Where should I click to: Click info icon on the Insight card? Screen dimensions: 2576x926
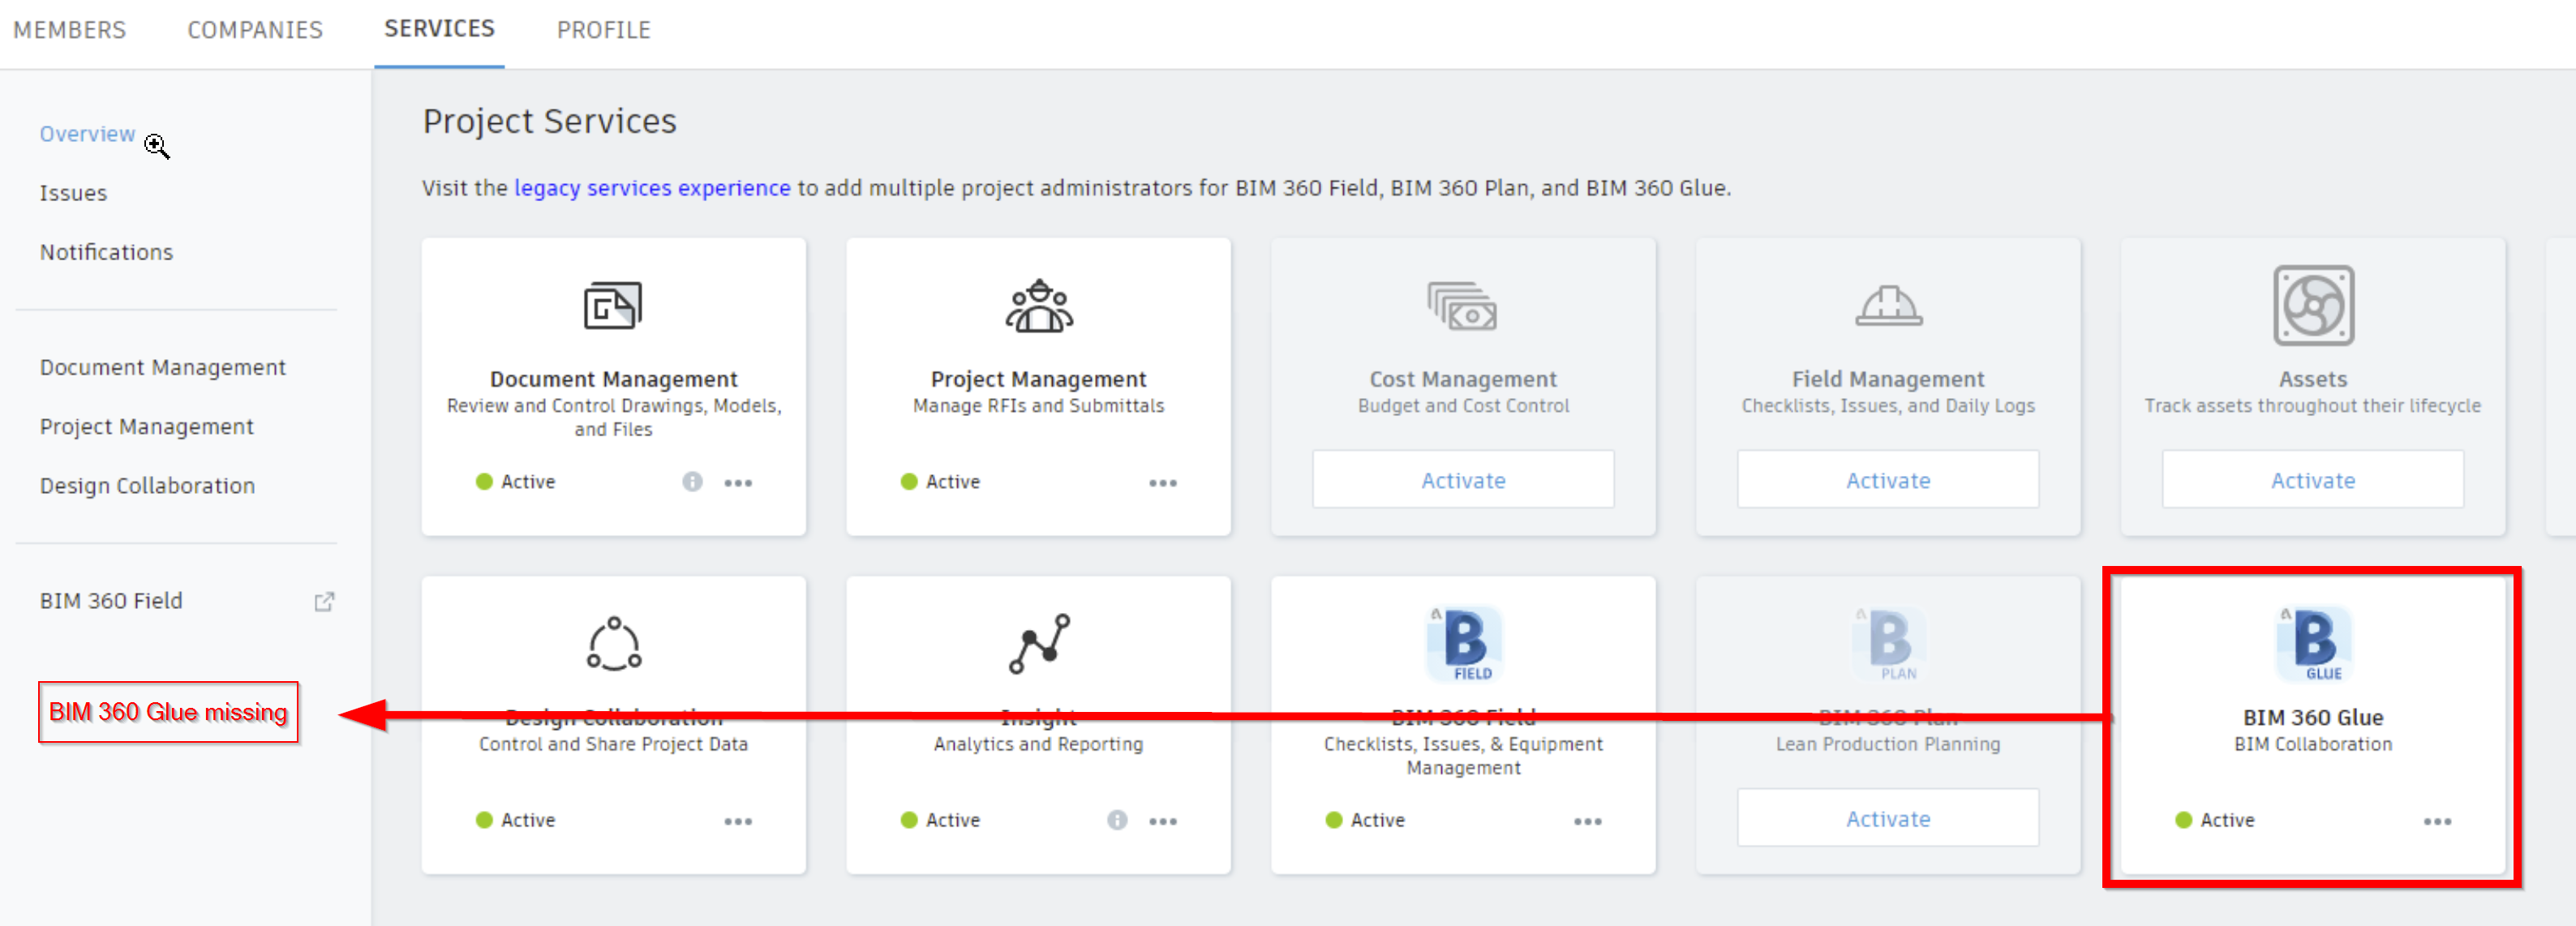pyautogui.click(x=1117, y=820)
